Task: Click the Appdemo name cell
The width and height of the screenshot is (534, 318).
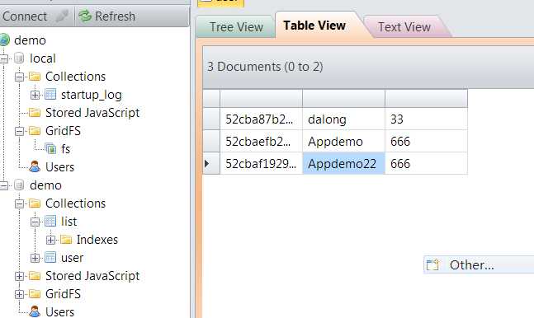Action: click(343, 141)
